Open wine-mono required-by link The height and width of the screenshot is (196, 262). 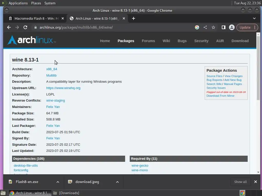pyautogui.click(x=139, y=170)
